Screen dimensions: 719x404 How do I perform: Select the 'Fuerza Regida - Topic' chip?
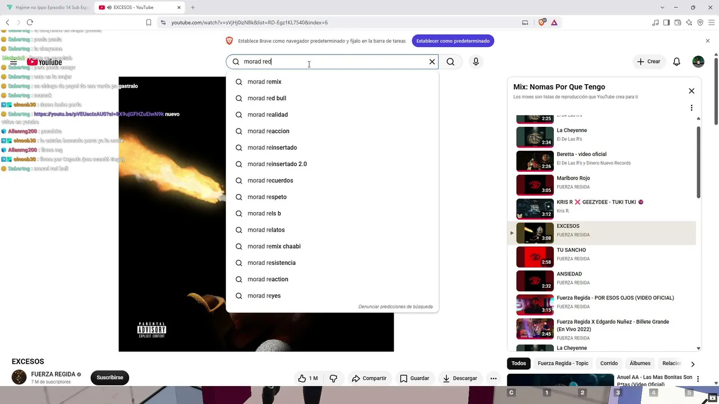coord(563,364)
